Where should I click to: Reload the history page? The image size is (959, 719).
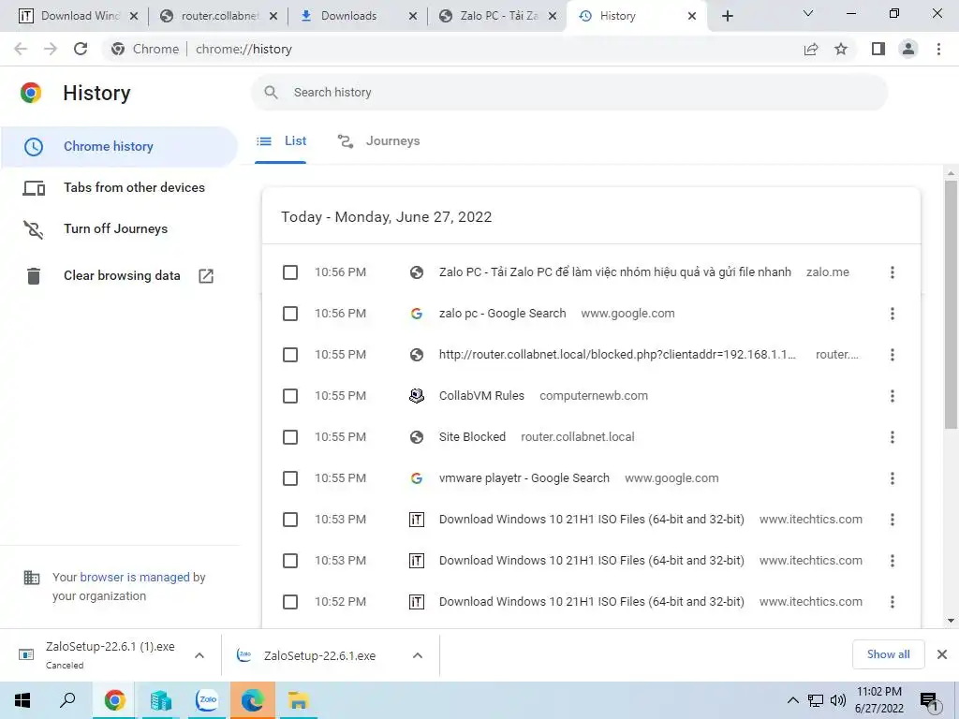click(81, 49)
